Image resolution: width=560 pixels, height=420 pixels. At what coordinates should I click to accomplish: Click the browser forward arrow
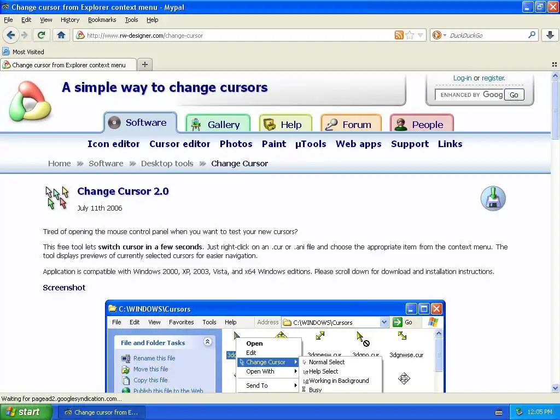coord(25,35)
